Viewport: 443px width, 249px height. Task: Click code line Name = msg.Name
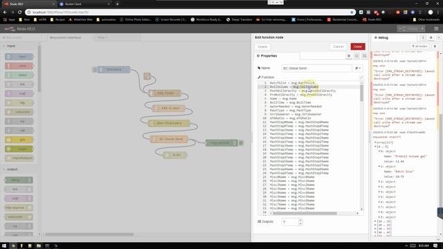tap(283, 98)
